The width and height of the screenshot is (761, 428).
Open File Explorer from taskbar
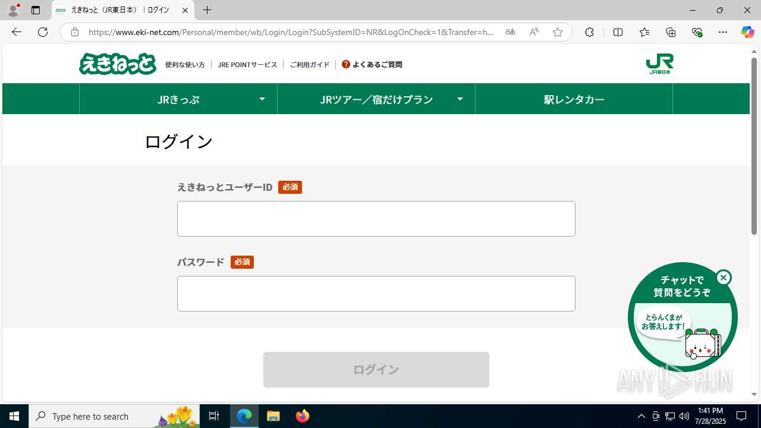click(273, 416)
